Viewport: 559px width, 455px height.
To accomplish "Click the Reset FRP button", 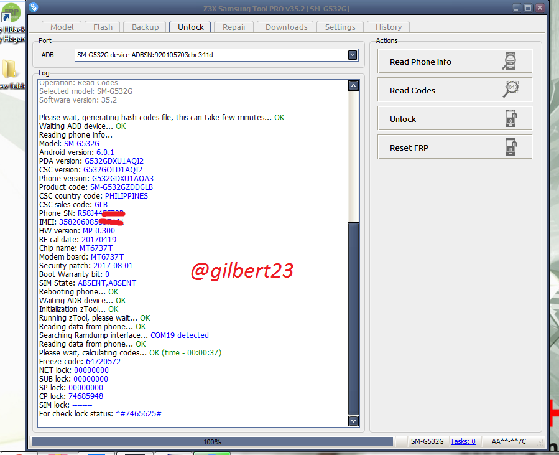I will (455, 147).
